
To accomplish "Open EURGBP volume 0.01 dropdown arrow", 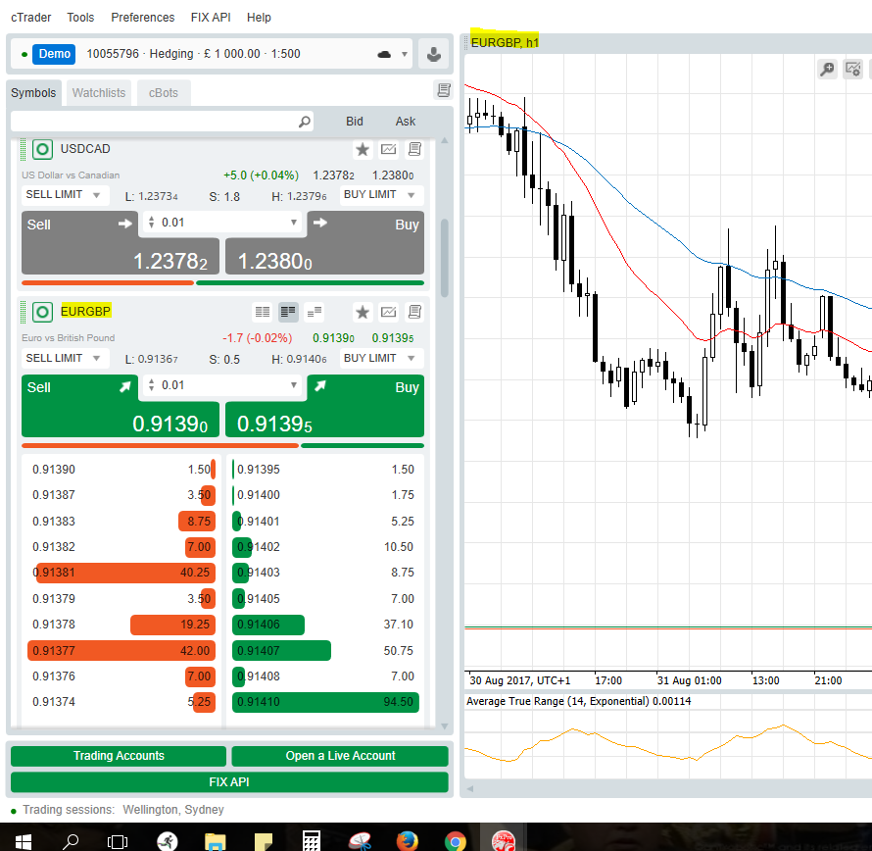I will coord(294,385).
